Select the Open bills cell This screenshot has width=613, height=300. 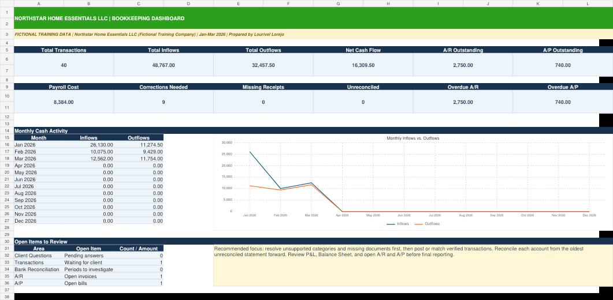coord(89,283)
